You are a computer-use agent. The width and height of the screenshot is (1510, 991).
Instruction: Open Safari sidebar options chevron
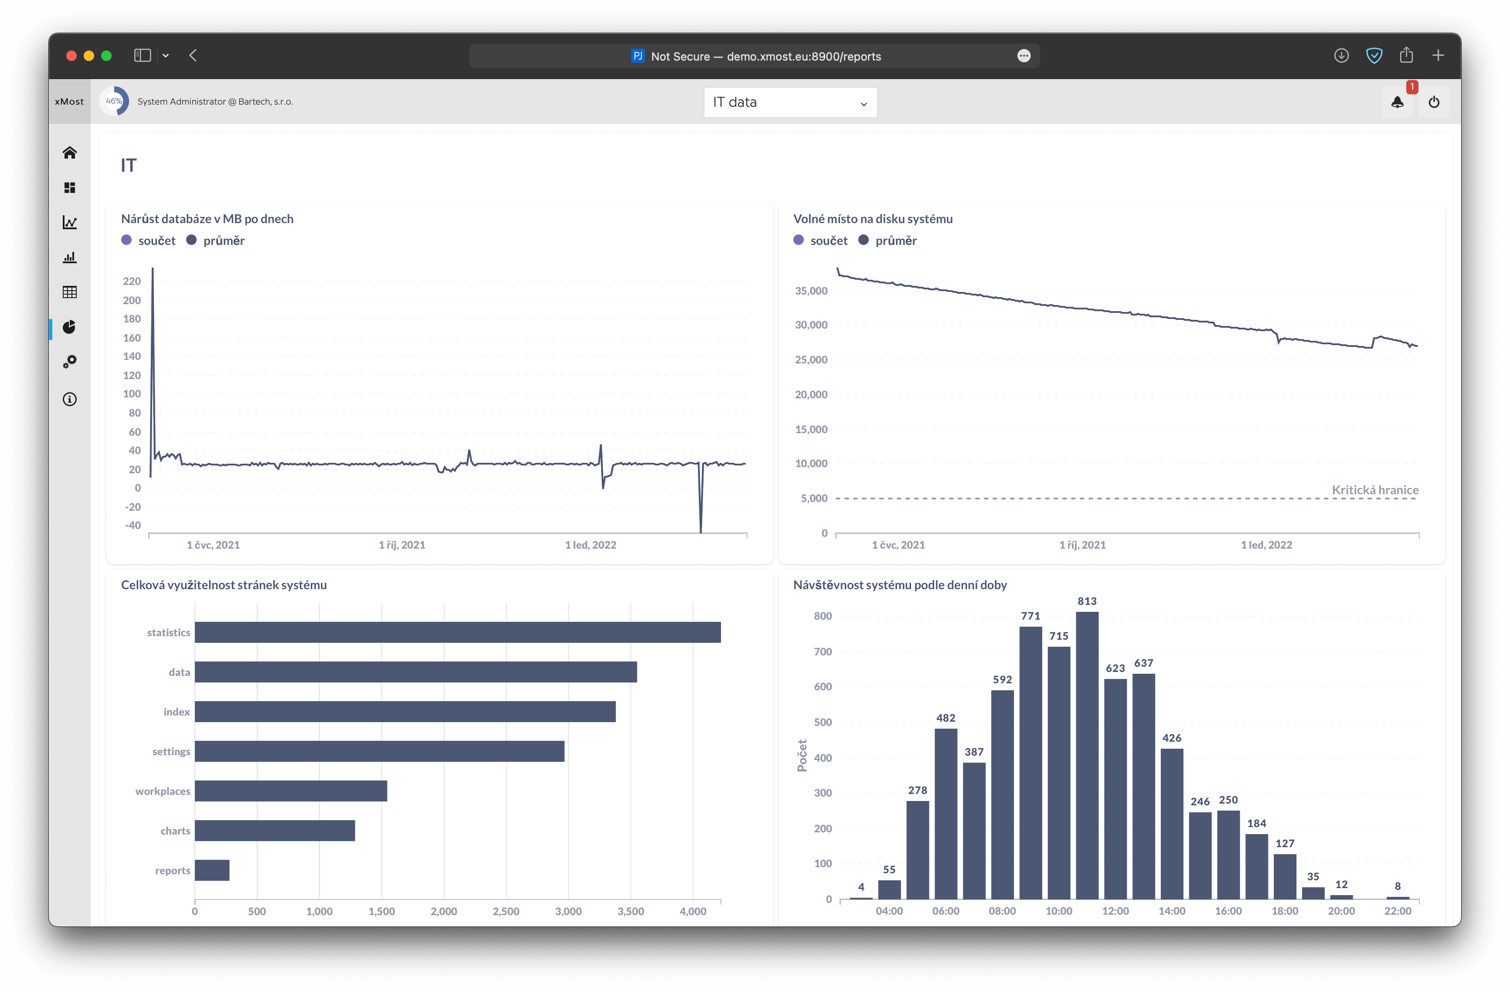pyautogui.click(x=166, y=56)
